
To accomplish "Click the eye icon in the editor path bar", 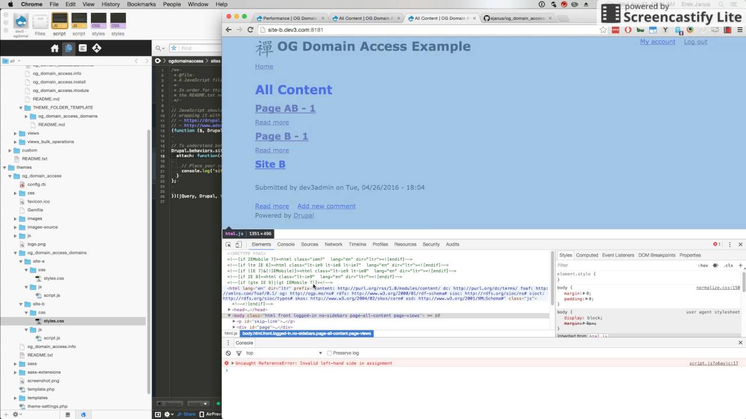I will click(x=157, y=61).
